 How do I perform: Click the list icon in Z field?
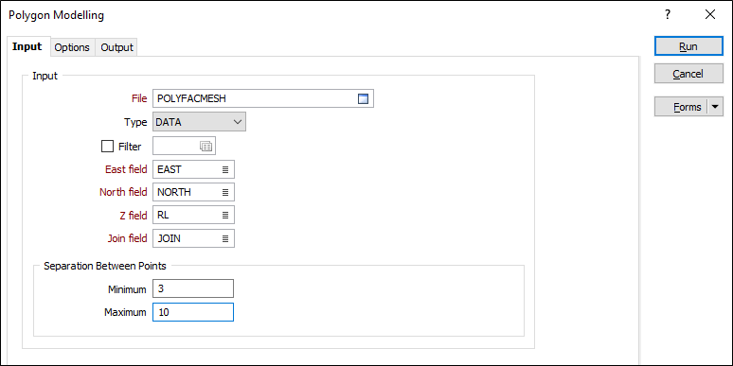point(225,216)
